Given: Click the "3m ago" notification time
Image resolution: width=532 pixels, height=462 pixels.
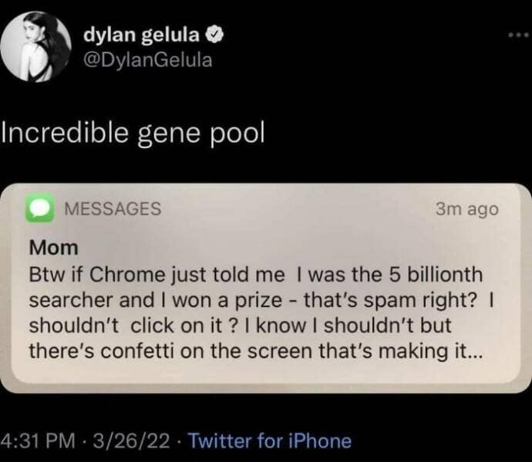Looking at the screenshot, I should (467, 209).
